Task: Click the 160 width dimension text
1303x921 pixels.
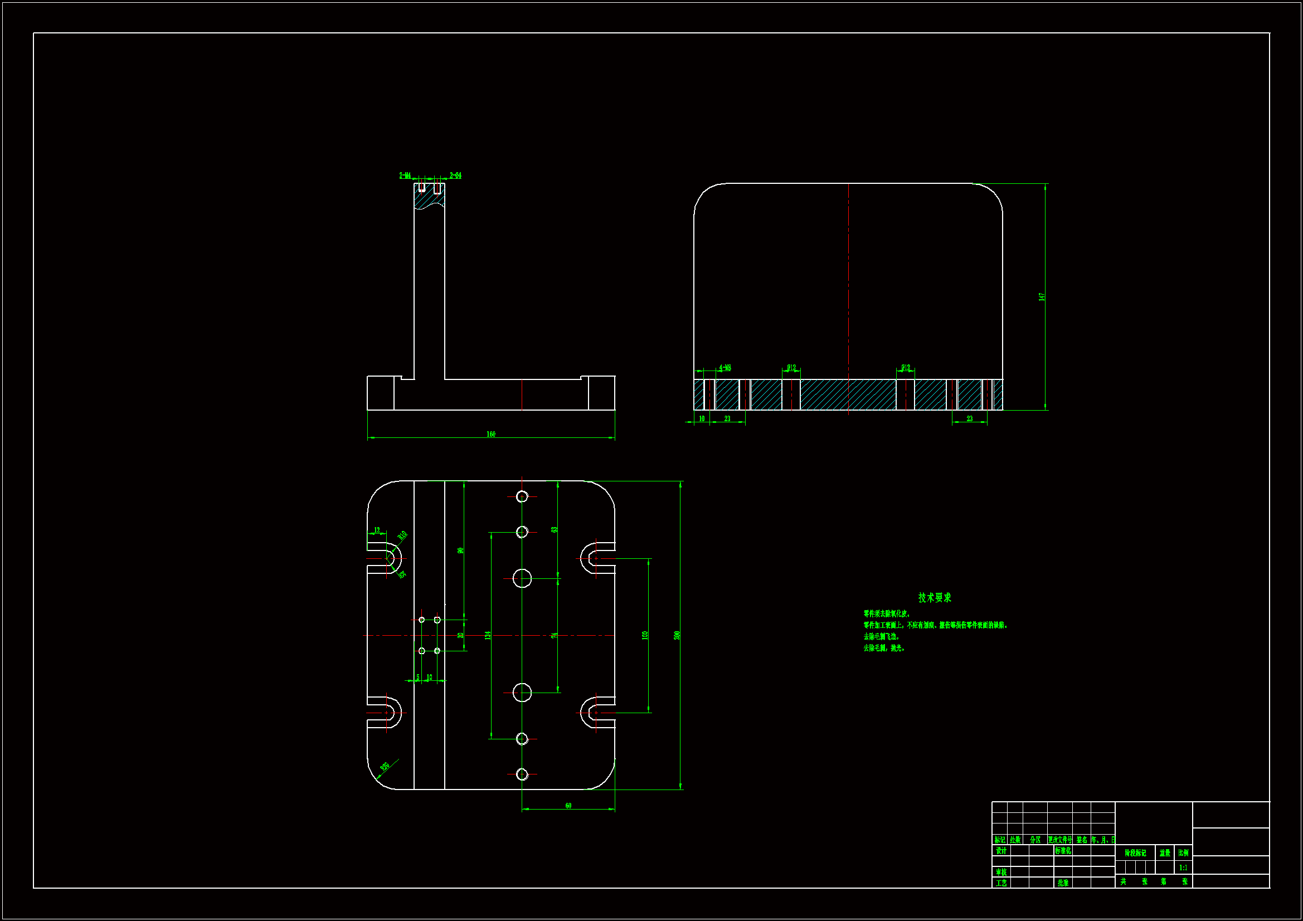Action: [491, 434]
